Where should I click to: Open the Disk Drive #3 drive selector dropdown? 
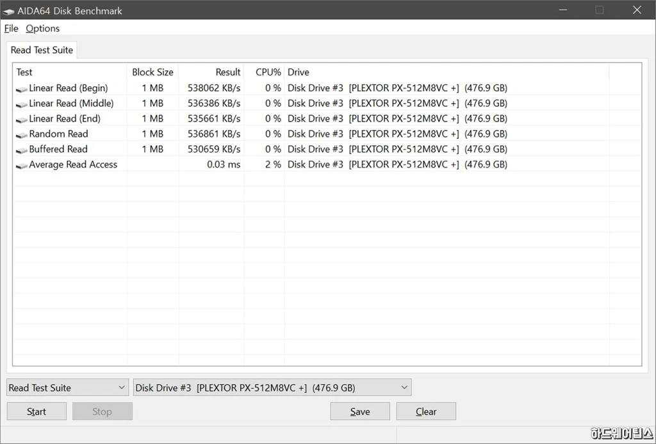pyautogui.click(x=272, y=388)
